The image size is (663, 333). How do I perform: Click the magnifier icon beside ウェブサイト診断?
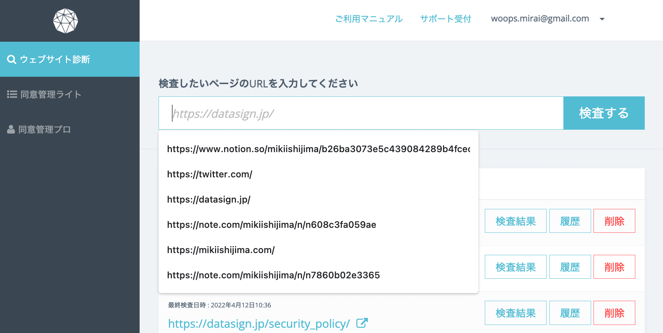point(12,60)
